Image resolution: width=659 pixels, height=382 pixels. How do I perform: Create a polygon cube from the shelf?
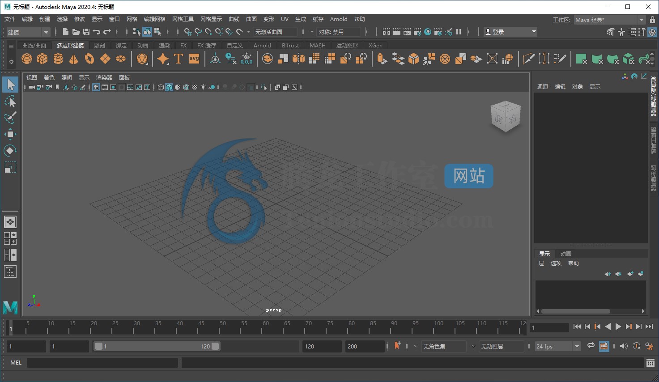(43, 59)
